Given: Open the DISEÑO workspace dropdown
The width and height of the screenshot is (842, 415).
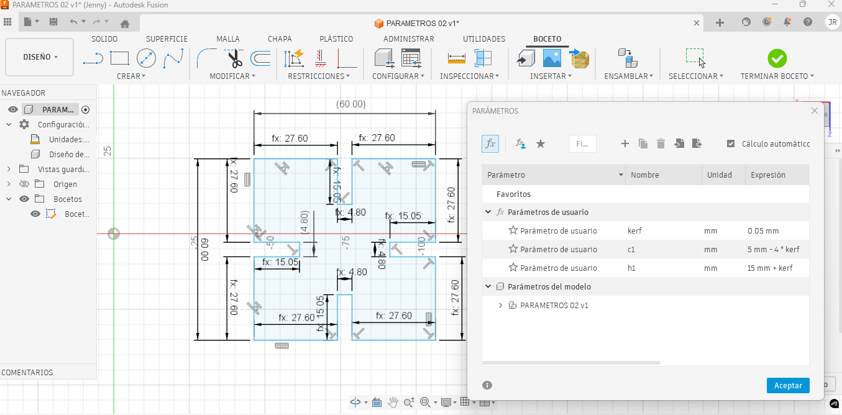Looking at the screenshot, I should click(x=40, y=57).
